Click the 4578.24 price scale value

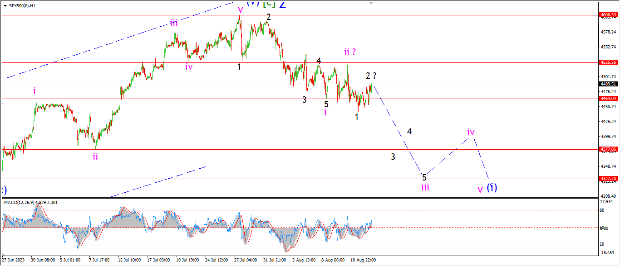click(609, 32)
